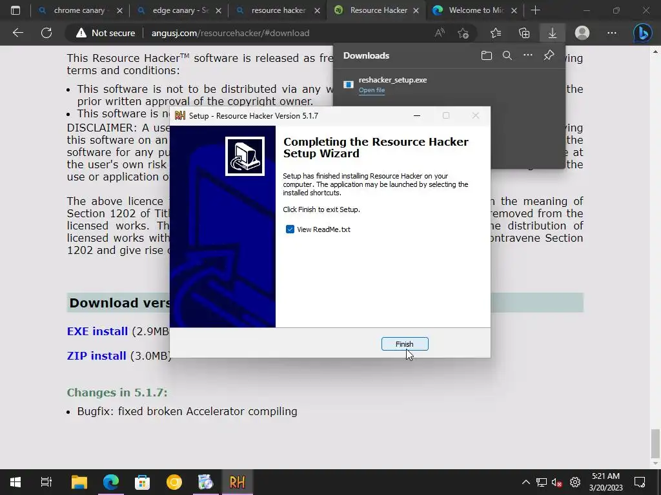Image resolution: width=661 pixels, height=495 pixels.
Task: Open file link for reshacker_setup.exe
Action: [371, 90]
